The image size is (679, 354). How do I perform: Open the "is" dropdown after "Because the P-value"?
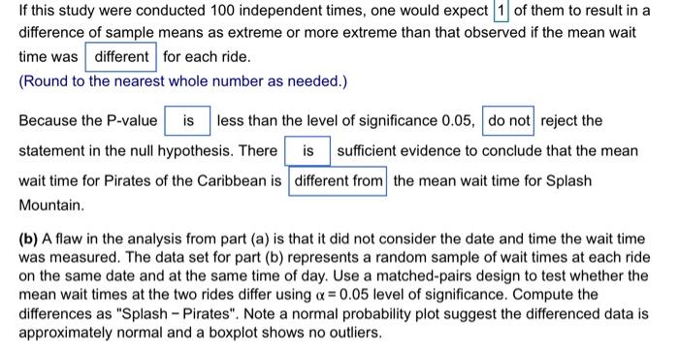coord(187,120)
